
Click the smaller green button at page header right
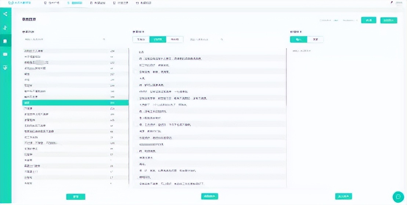(368, 20)
